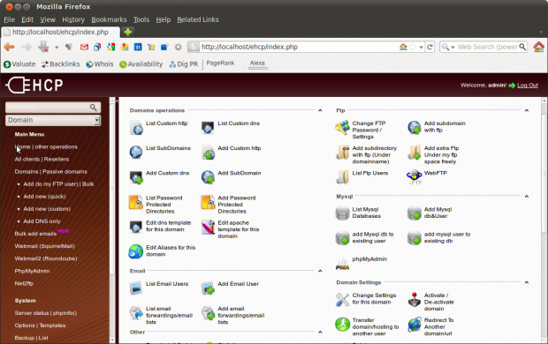The image size is (548, 344).
Task: Click the WebFTP icon
Action: point(415,176)
